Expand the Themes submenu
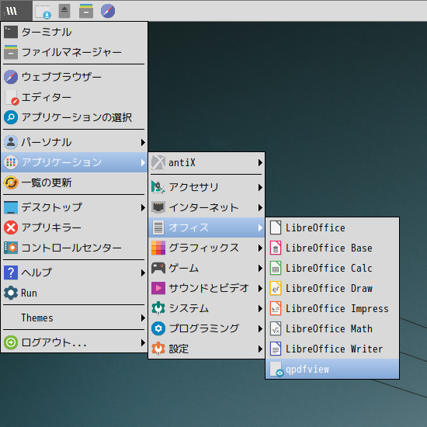This screenshot has height=427, width=427. pos(75,318)
